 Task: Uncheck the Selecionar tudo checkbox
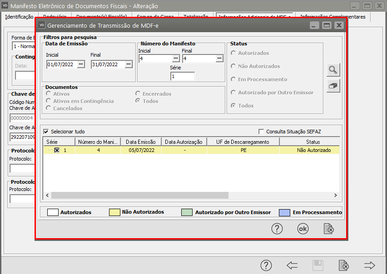[46, 132]
